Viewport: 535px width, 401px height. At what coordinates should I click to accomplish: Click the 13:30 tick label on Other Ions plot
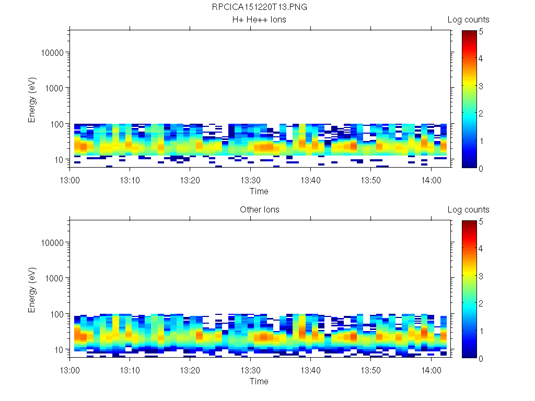250,370
